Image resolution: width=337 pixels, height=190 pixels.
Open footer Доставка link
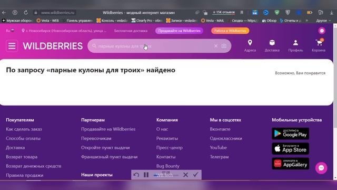coord(15,148)
